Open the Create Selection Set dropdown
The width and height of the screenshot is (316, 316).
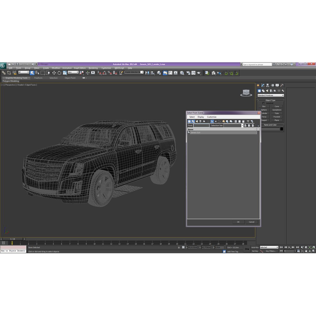point(134,72)
